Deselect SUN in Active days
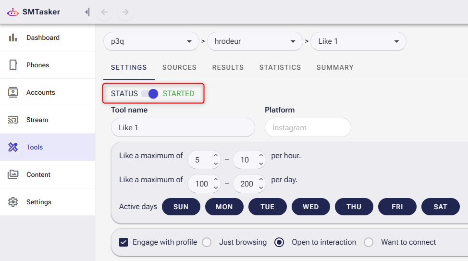The image size is (468, 261). click(181, 207)
